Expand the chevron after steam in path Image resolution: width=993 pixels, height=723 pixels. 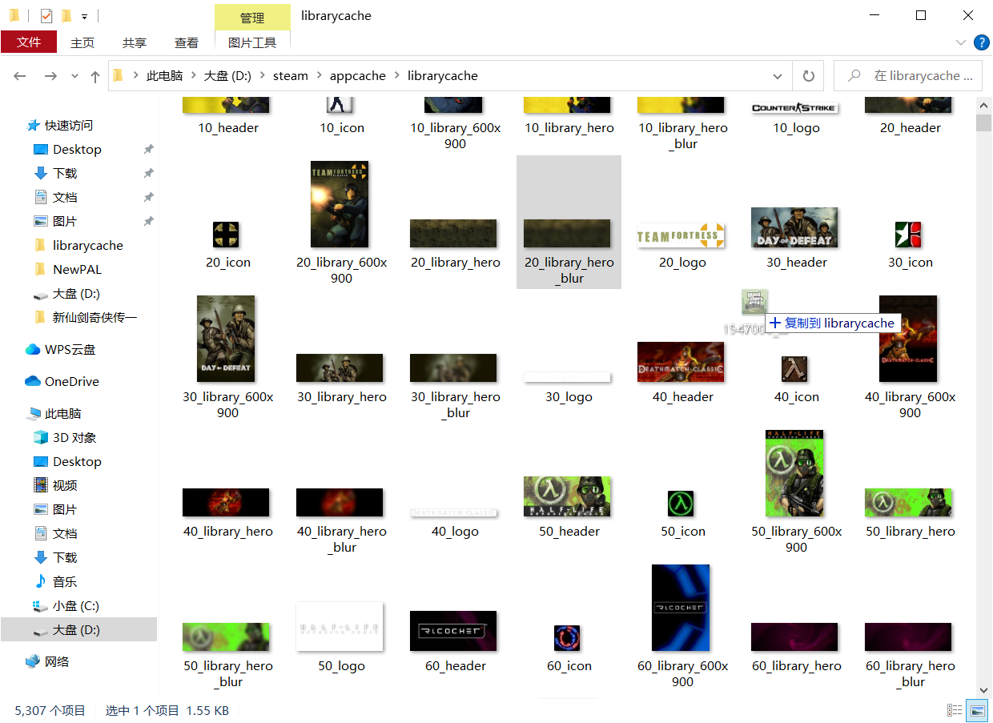(x=319, y=76)
